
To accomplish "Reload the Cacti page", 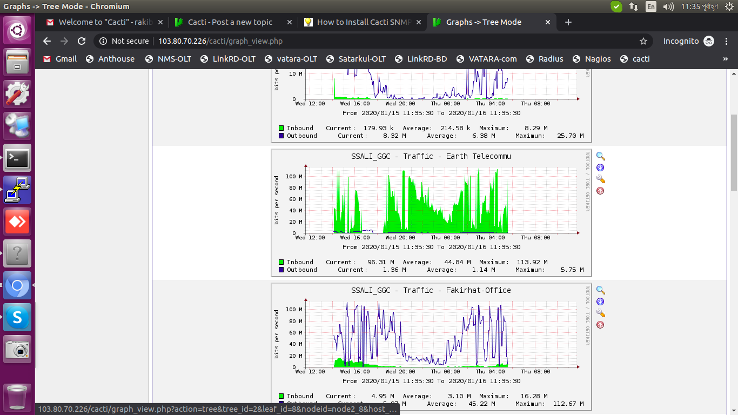I will coord(82,41).
